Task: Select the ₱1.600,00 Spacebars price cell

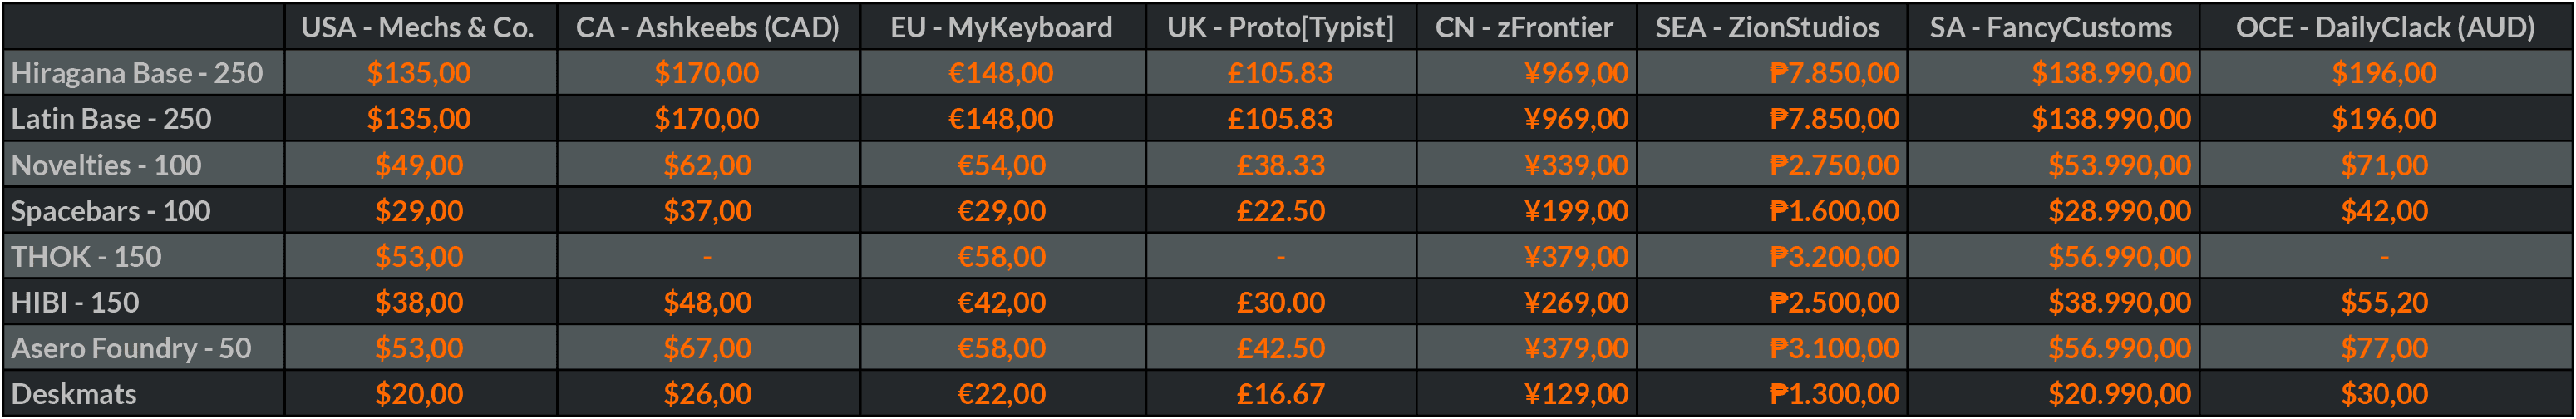Action: pyautogui.click(x=1834, y=211)
